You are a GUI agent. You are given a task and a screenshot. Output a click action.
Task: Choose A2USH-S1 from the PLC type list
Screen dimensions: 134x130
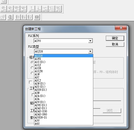(64, 117)
